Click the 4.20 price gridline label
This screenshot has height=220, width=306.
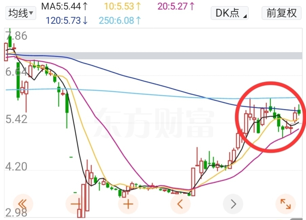16,167
